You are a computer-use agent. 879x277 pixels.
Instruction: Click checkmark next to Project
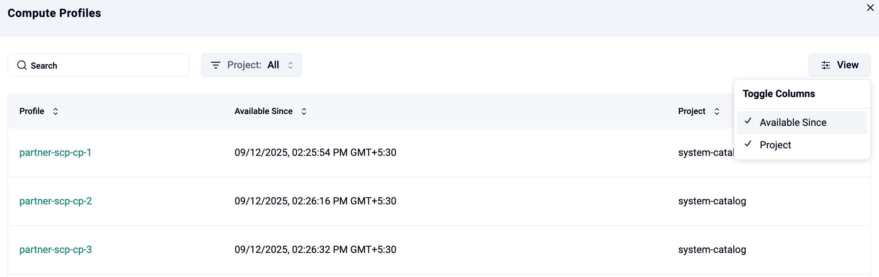coord(748,144)
